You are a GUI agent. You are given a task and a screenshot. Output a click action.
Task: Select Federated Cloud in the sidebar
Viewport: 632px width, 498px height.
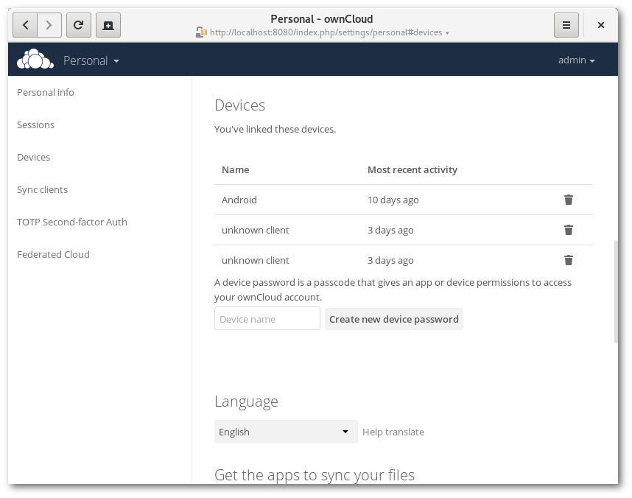pos(53,254)
